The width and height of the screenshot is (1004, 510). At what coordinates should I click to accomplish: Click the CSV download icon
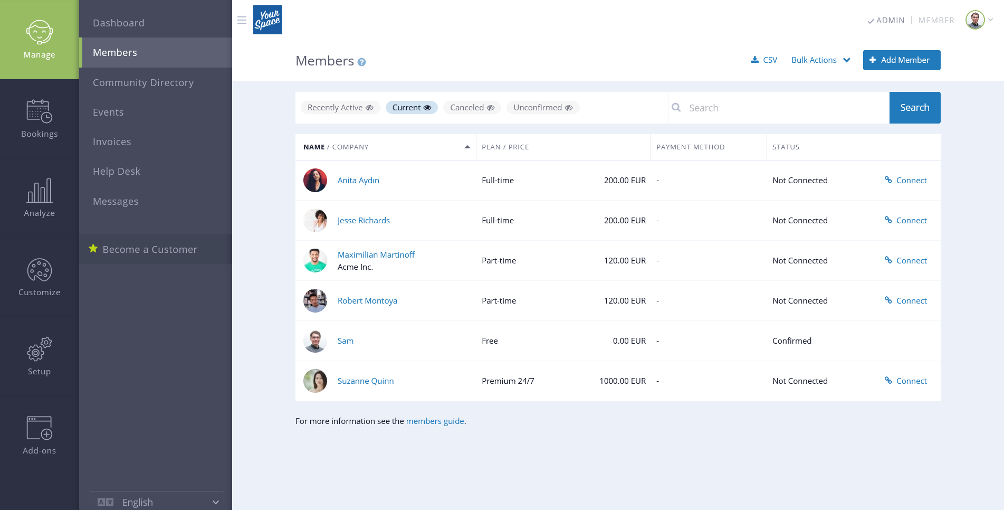click(x=754, y=60)
